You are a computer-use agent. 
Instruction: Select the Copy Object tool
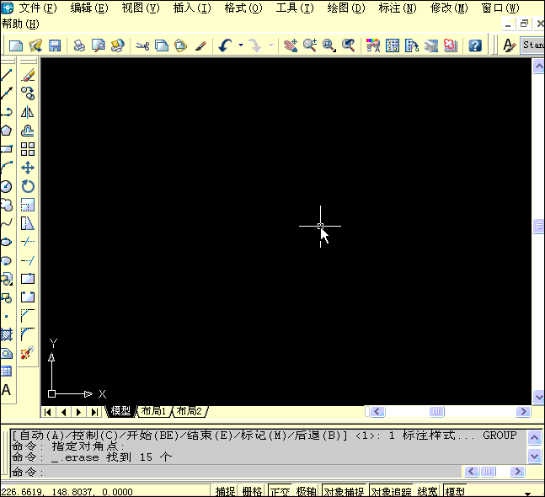pyautogui.click(x=28, y=94)
